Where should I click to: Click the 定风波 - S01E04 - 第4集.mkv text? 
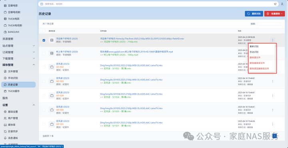tap(117, 97)
